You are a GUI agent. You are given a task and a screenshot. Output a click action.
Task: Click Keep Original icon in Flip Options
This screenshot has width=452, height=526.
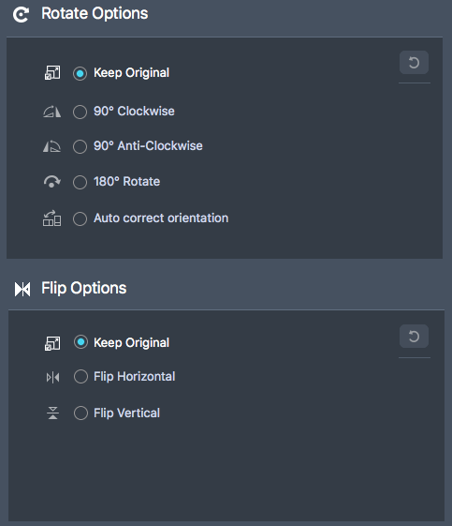coord(52,343)
